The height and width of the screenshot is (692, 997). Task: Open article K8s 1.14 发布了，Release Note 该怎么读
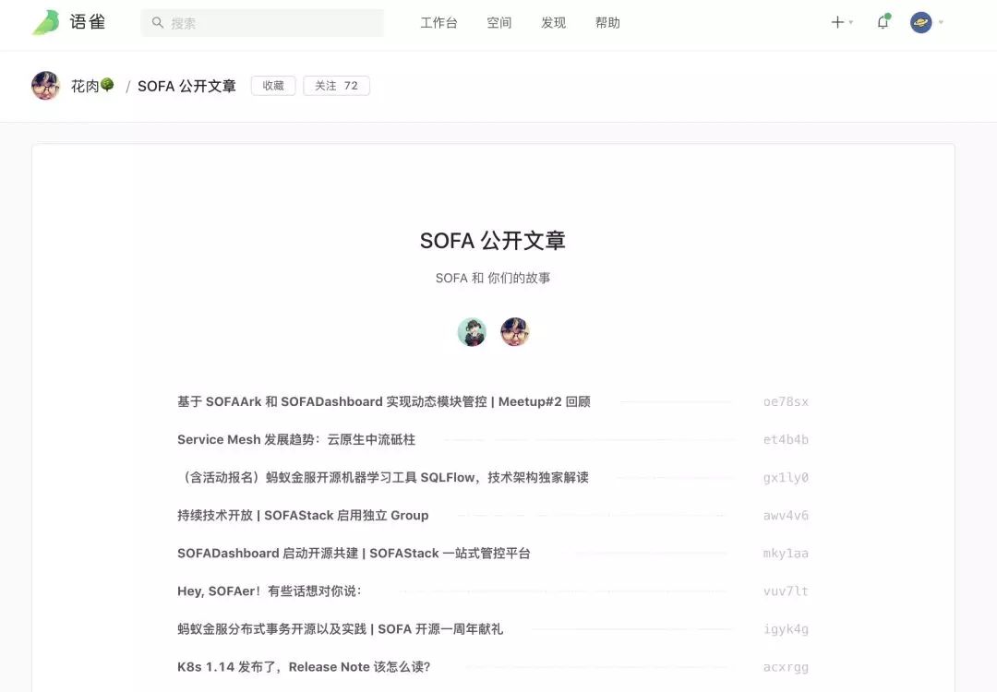coord(304,667)
